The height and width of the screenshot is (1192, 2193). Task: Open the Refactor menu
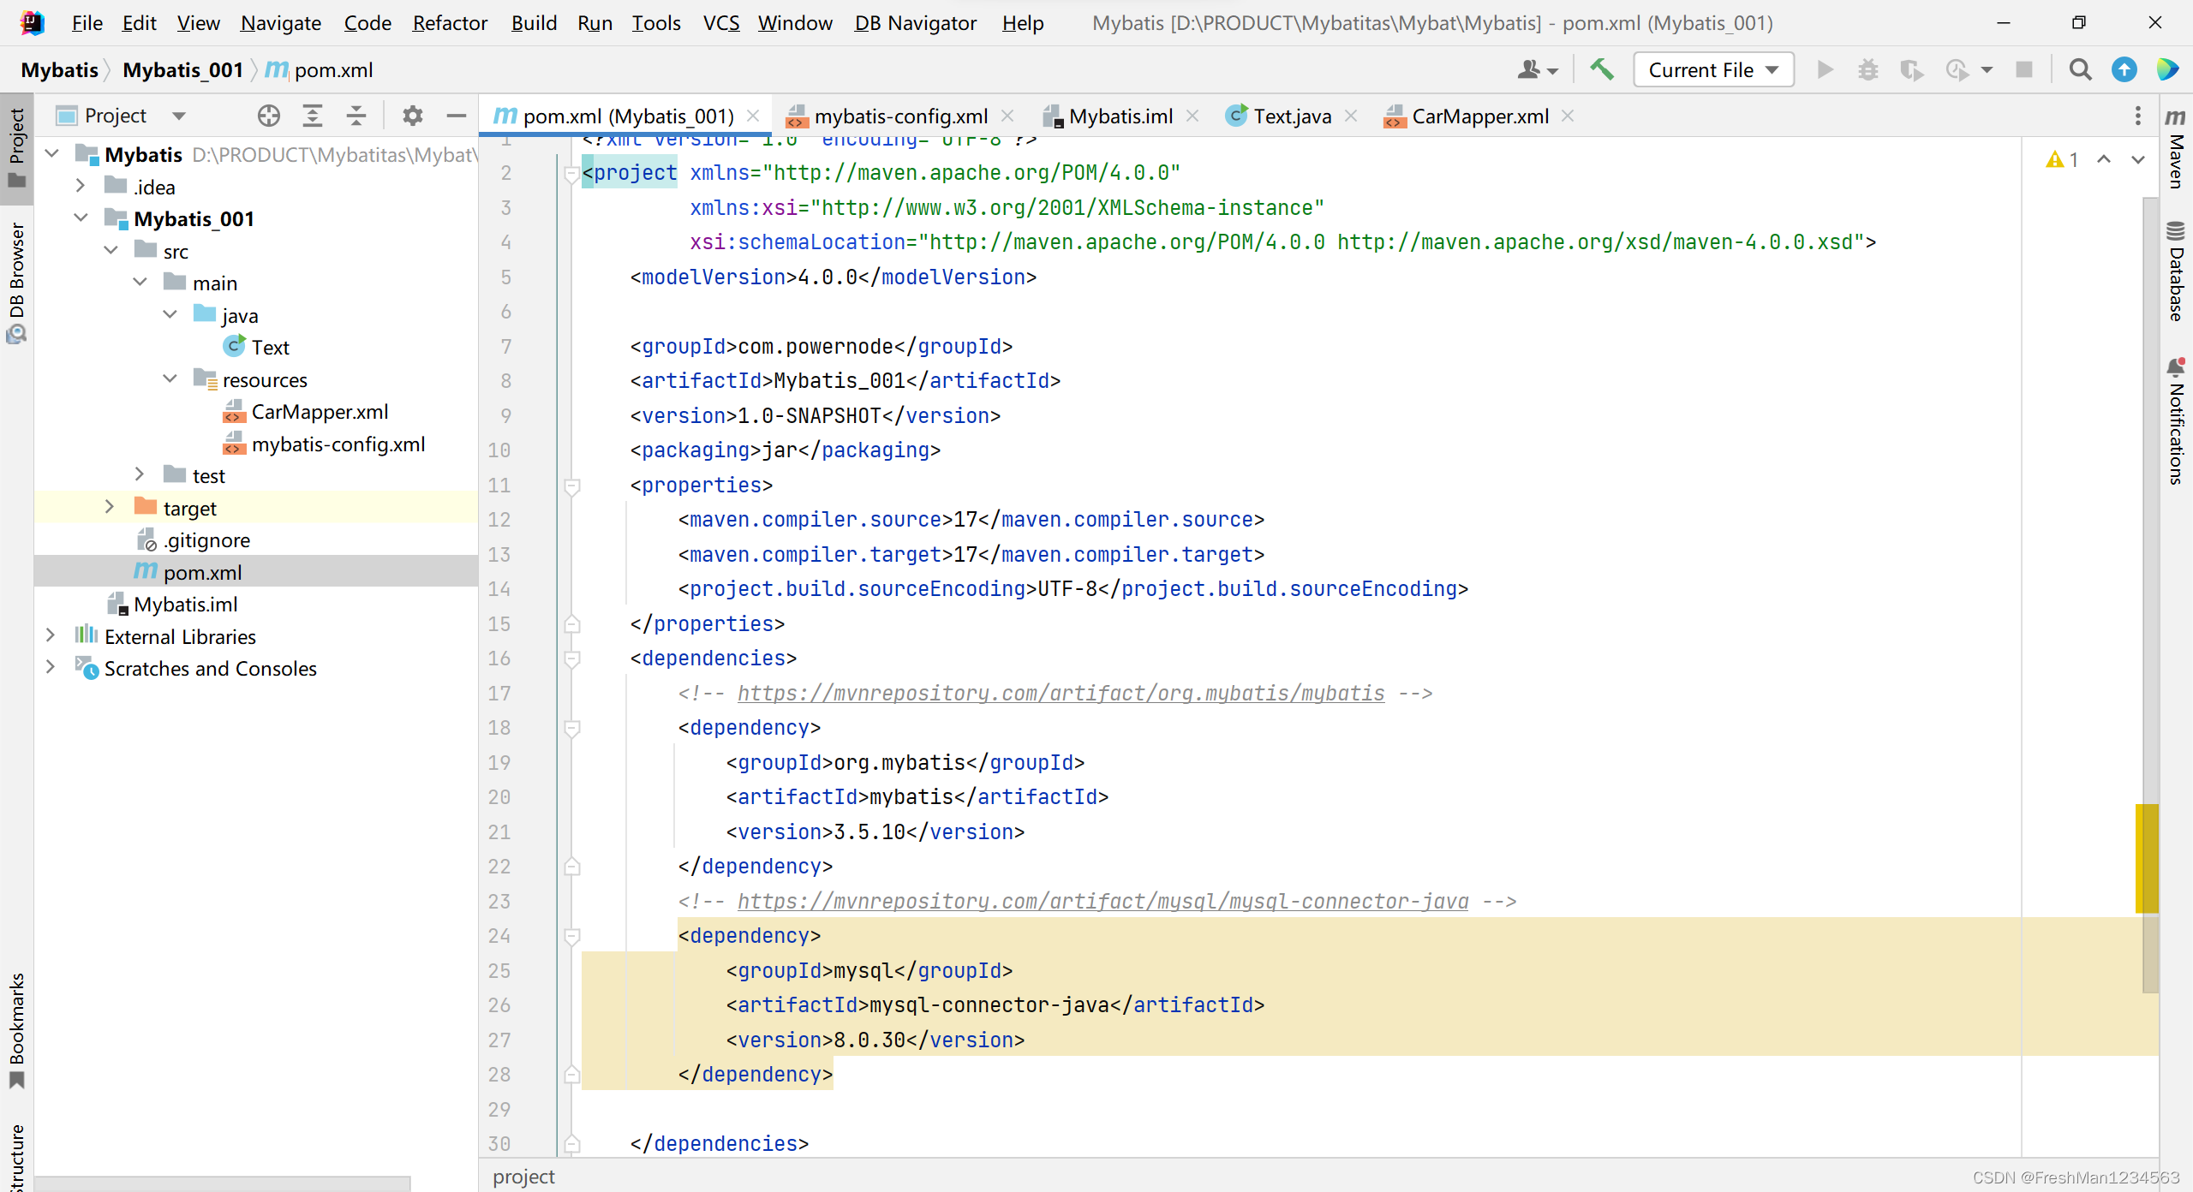coord(449,23)
